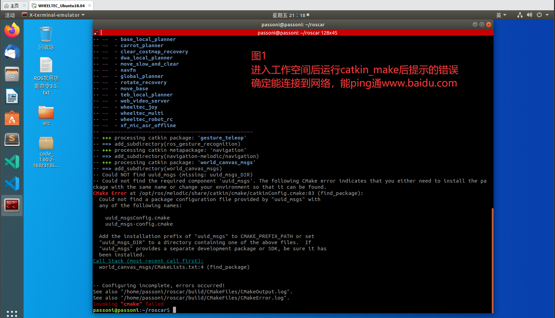Open Ubuntu Software store
The height and width of the screenshot is (318, 555).
tap(12, 118)
